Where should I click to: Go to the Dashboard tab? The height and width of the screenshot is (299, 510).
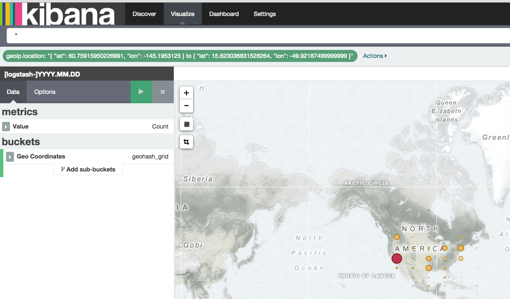224,14
